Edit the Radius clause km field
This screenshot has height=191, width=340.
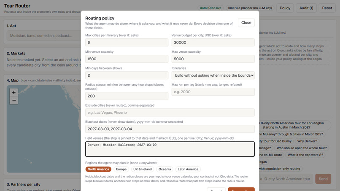tap(127, 96)
